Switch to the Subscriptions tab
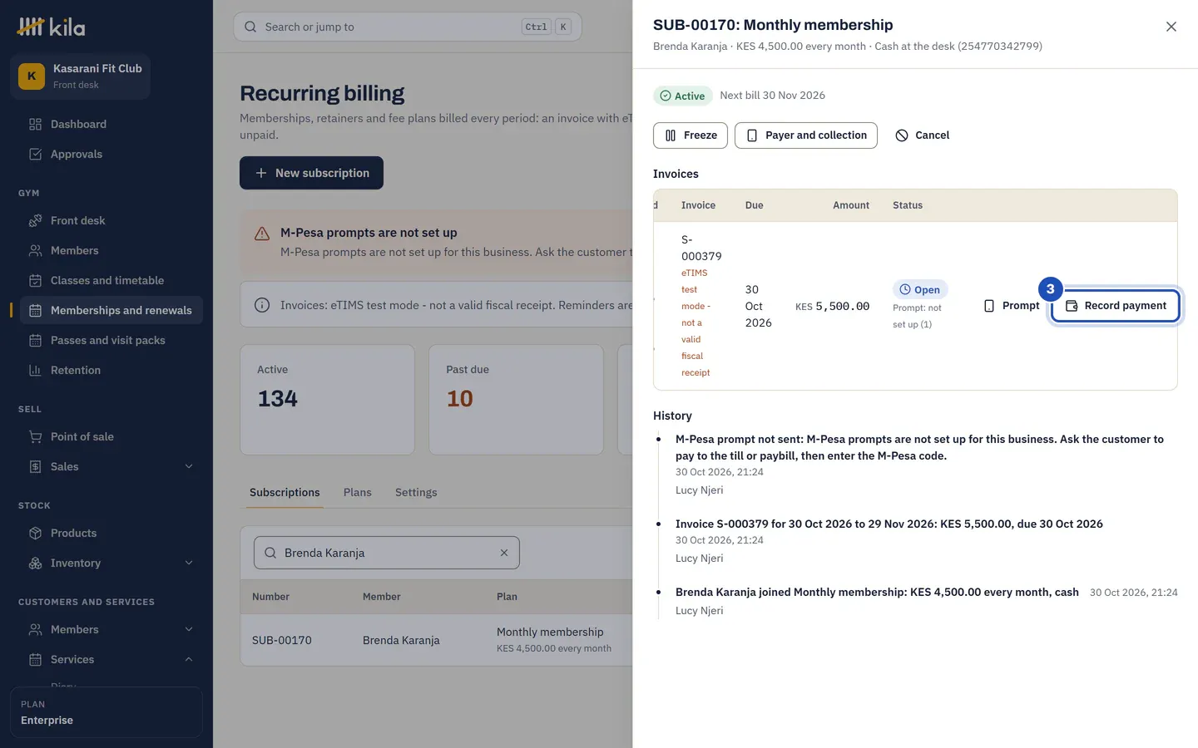 tap(285, 492)
